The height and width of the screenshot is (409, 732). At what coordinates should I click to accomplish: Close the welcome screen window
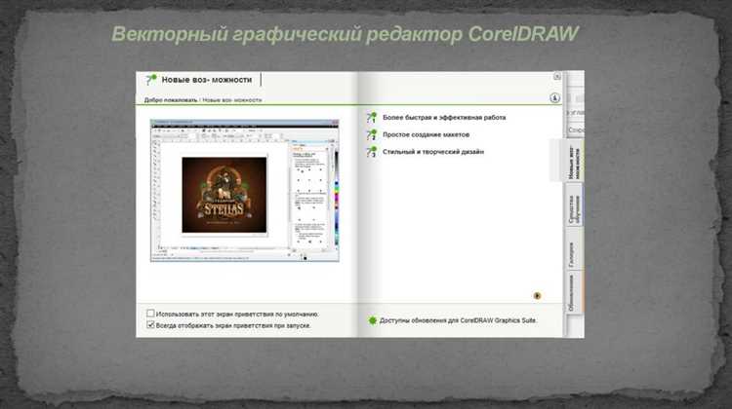coord(557,76)
